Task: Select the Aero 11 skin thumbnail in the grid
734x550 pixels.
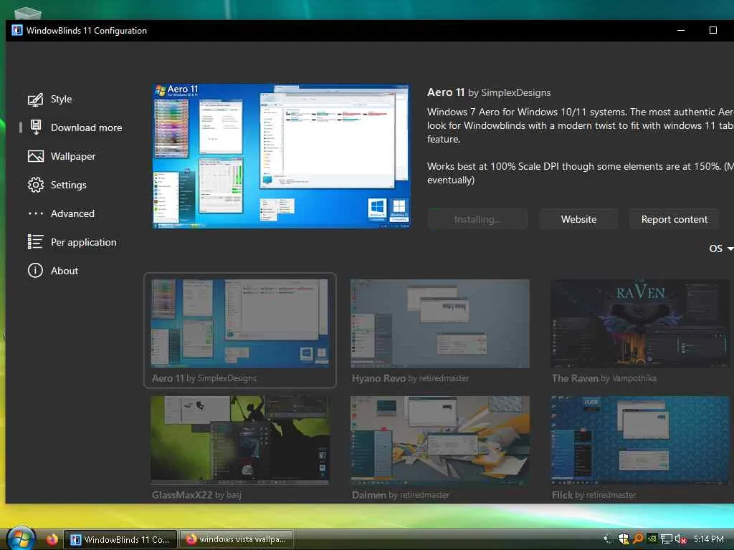Action: [x=239, y=323]
